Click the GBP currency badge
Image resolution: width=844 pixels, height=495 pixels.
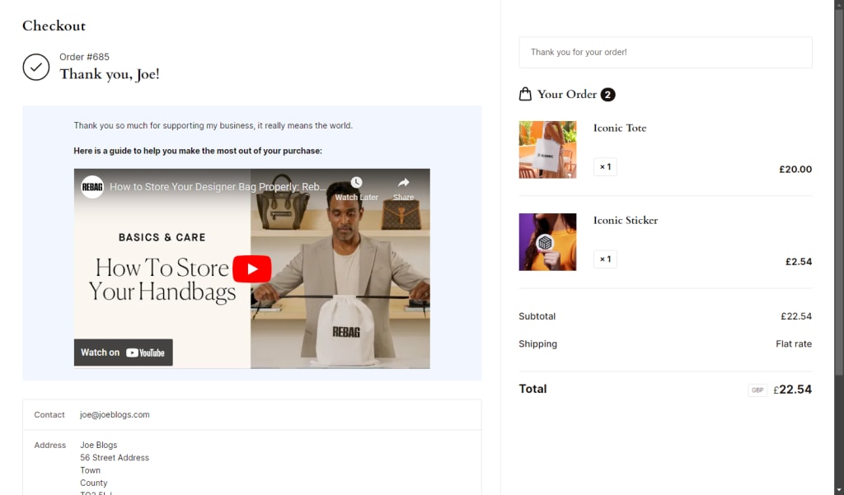click(x=757, y=390)
